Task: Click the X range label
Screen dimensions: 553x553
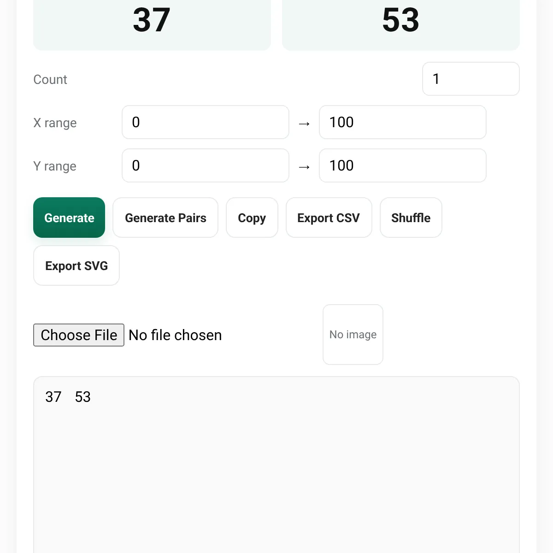Action: (55, 123)
